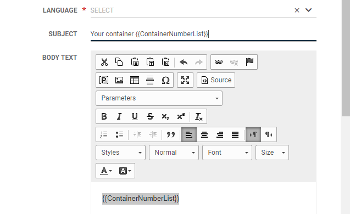Click the Cut scissors icon

pos(104,62)
